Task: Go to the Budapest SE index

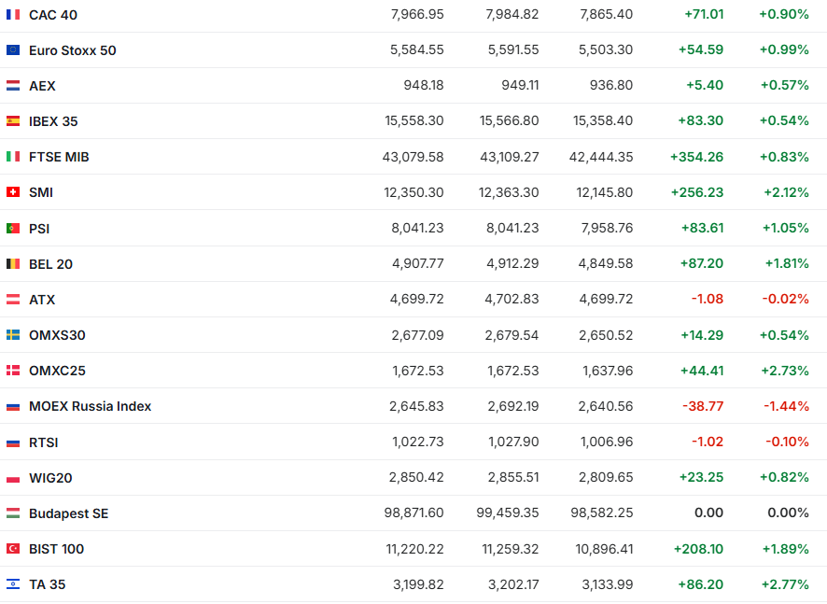Action: pos(68,513)
